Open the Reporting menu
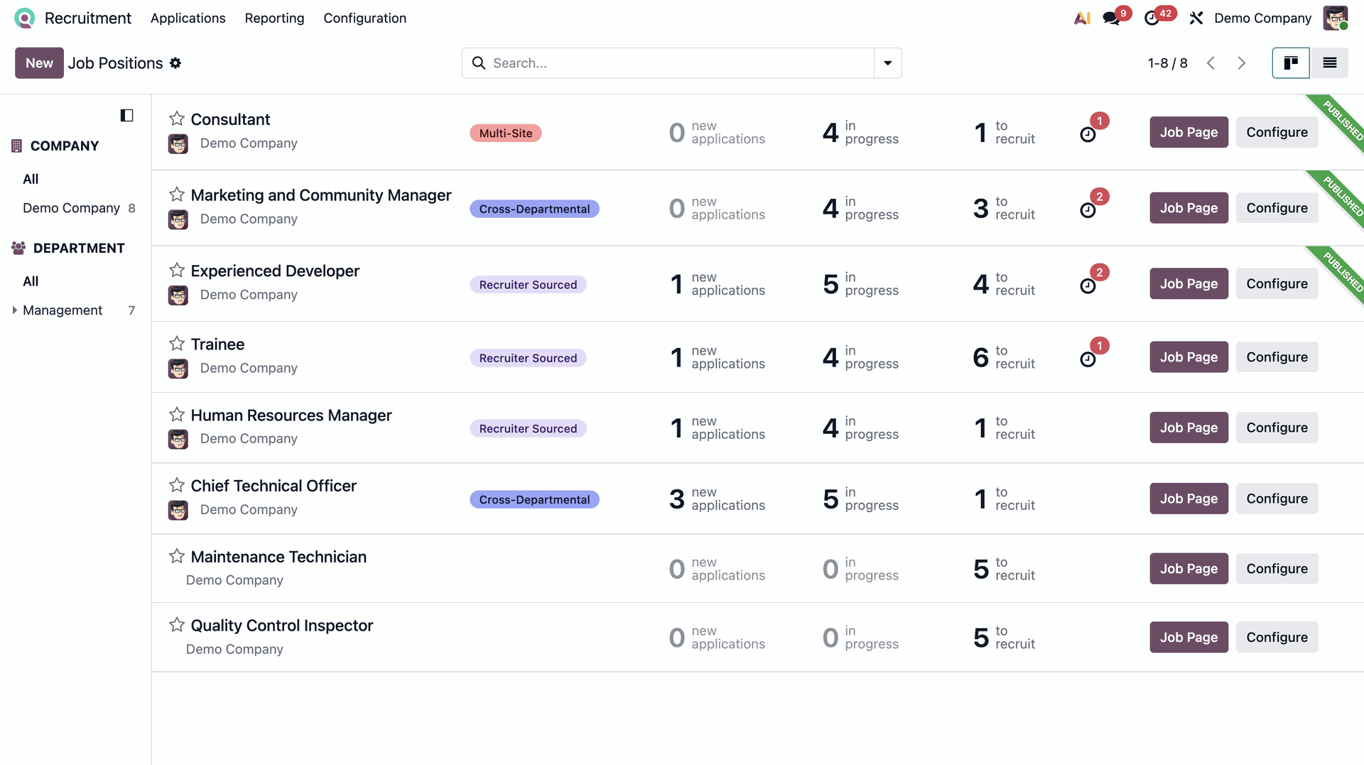This screenshot has width=1364, height=765. pyautogui.click(x=274, y=18)
